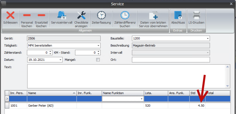Image resolution: width=236 pixels, height=114 pixels.
Task: Click the Ans. Funk. column header
Action: 179,93
